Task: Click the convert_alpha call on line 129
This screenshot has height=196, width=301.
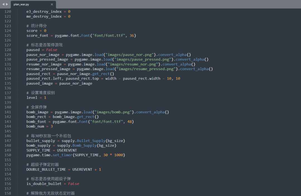Action: point(172,55)
